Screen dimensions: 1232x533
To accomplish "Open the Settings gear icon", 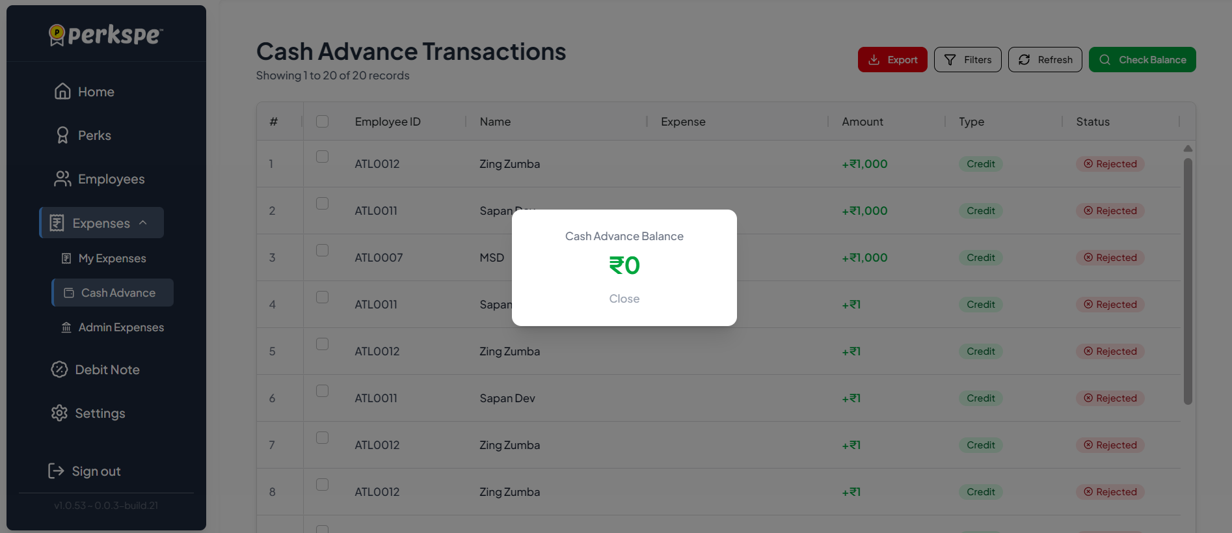I will click(59, 413).
